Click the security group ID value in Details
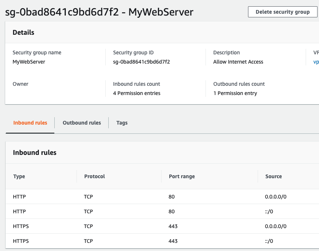The height and width of the screenshot is (251, 319). point(141,62)
